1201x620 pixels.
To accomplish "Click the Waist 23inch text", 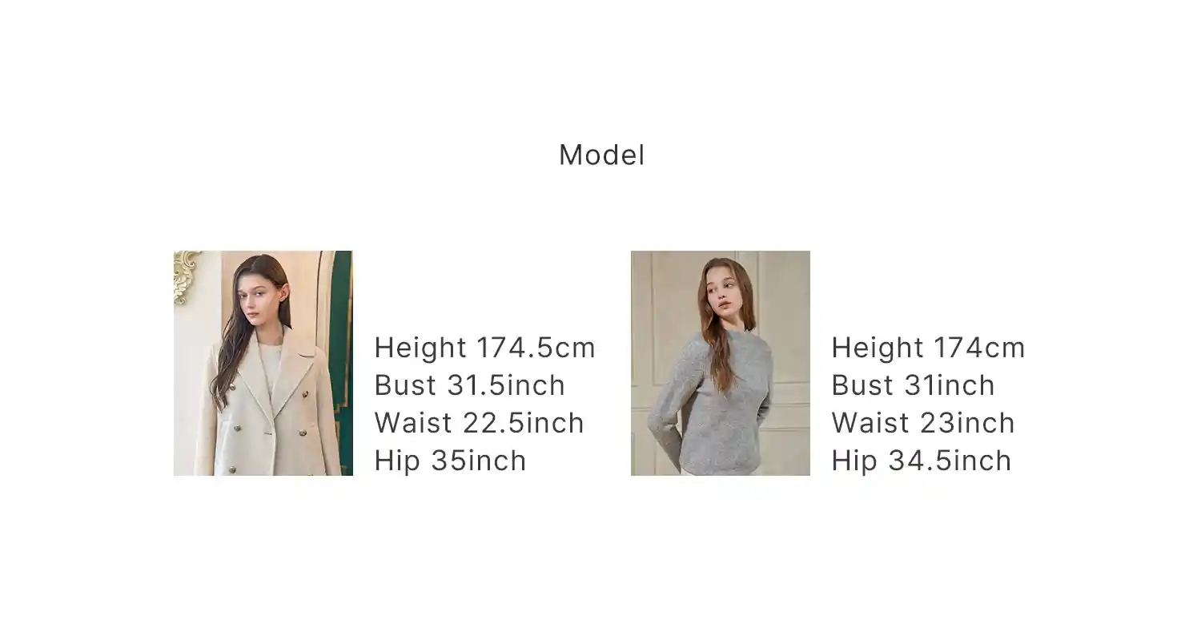I will point(923,423).
